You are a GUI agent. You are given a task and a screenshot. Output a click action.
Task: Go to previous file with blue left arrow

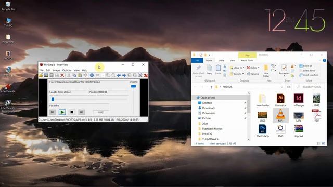click(x=119, y=75)
